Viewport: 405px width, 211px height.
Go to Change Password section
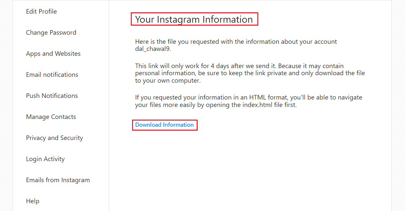tap(51, 33)
